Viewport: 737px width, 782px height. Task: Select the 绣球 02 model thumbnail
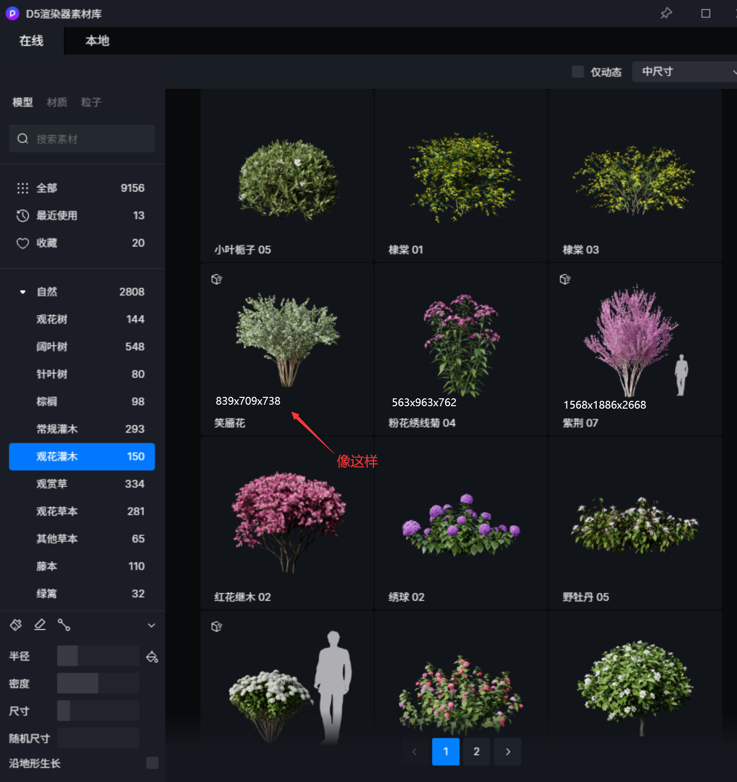tap(461, 523)
